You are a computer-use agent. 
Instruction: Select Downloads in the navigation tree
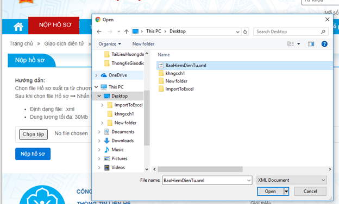pos(122,141)
